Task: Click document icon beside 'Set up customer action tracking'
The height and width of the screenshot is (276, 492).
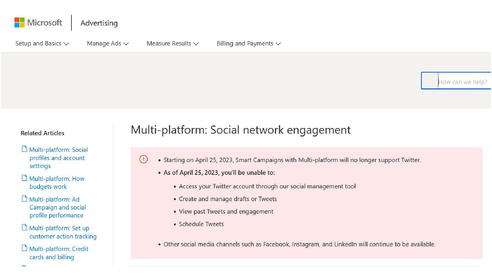Action: pos(24,227)
